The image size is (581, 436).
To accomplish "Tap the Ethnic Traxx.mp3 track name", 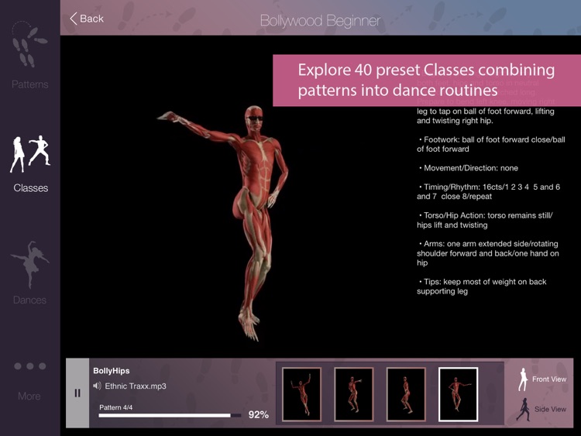I will click(136, 386).
